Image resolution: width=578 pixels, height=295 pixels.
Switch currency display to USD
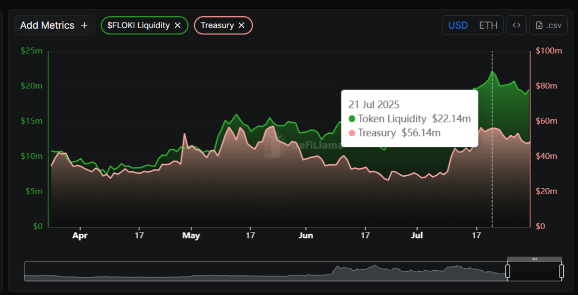[458, 25]
